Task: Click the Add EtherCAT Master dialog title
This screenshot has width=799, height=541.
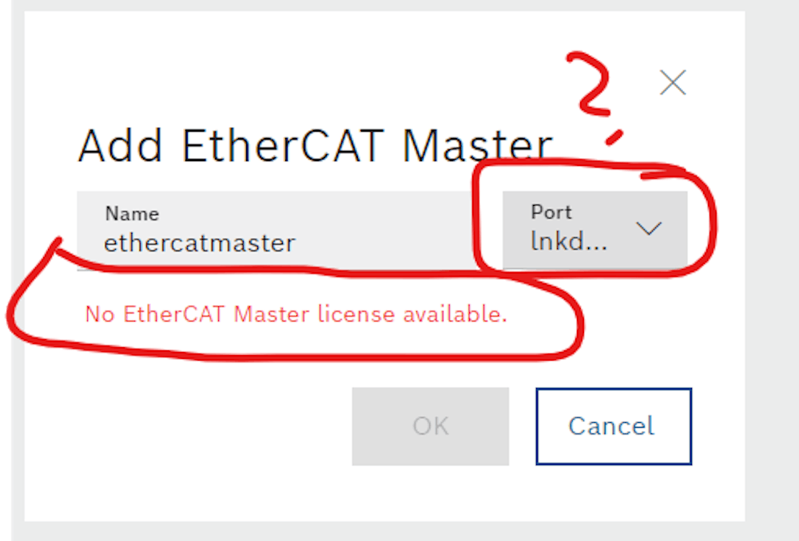Action: pyautogui.click(x=314, y=145)
